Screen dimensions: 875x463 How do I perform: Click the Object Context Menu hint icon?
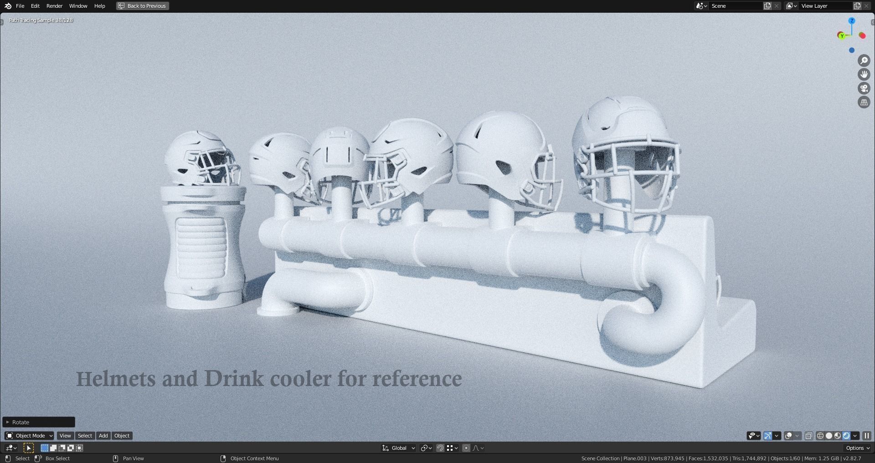pos(223,458)
